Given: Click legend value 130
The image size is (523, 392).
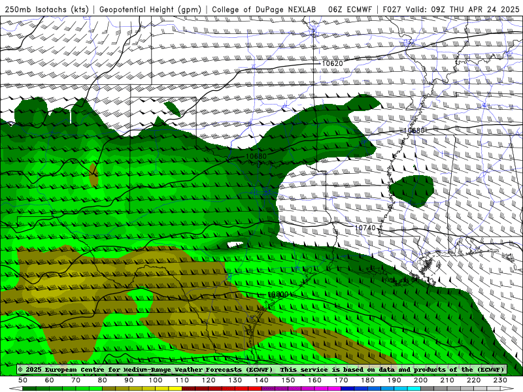Looking at the screenshot, I should 235,380.
